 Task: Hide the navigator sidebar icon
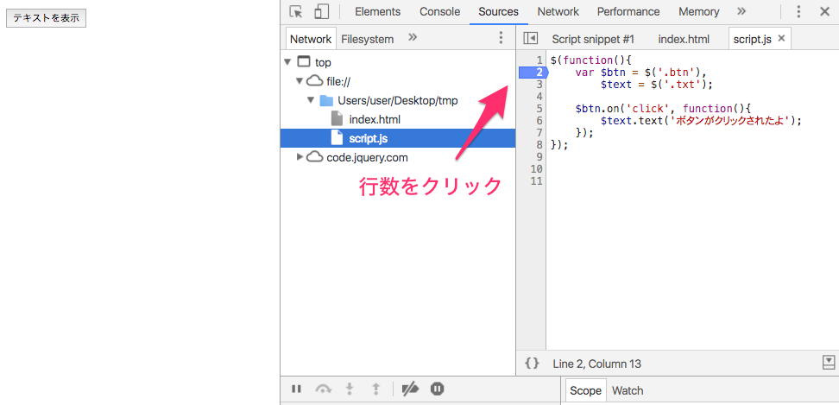(530, 38)
